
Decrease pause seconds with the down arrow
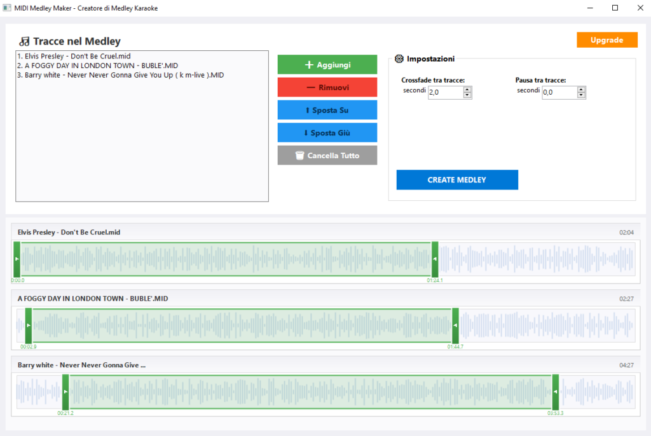[x=581, y=95]
